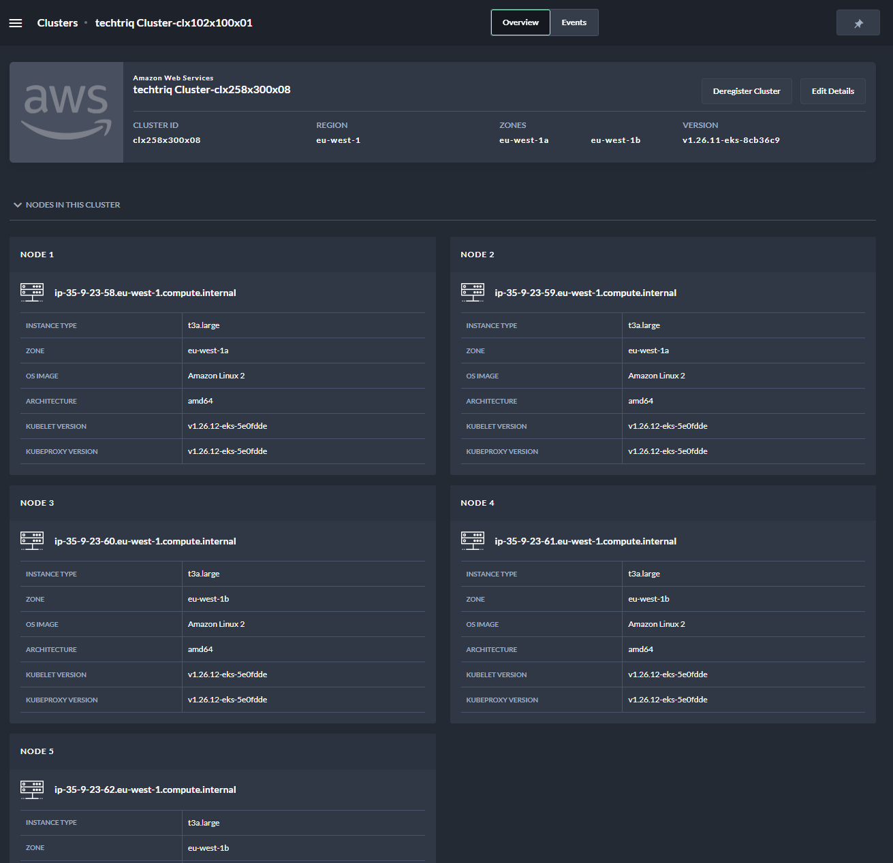This screenshot has width=893, height=863.
Task: Click Node 3 server icon
Action: (32, 541)
